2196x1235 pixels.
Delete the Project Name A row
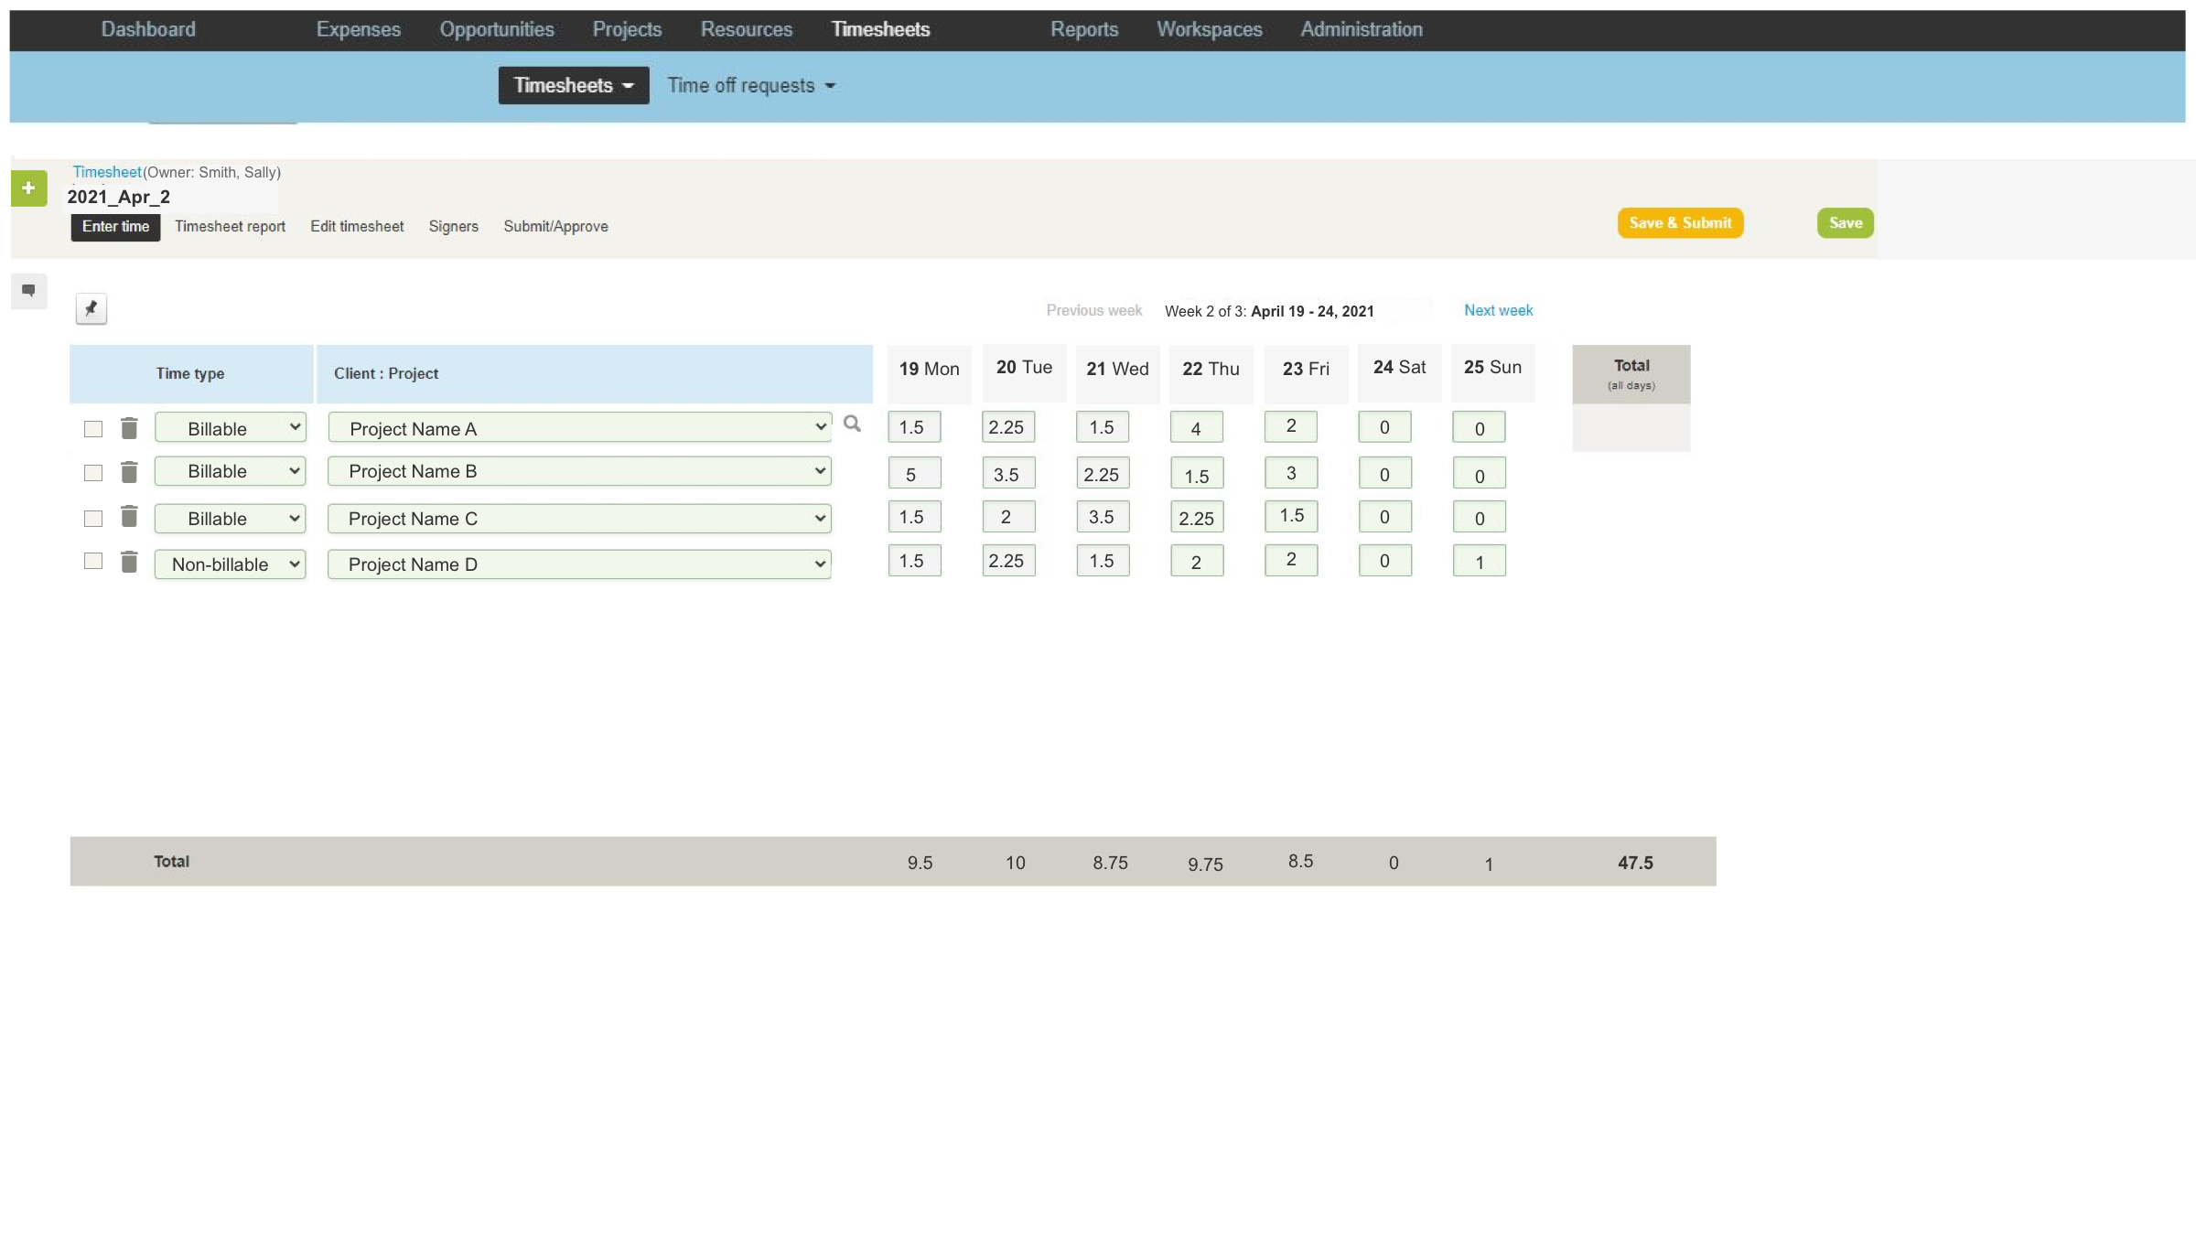tap(129, 428)
